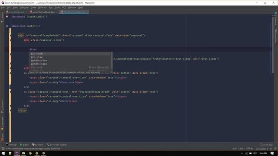Open the Windows notification center

[272, 153]
